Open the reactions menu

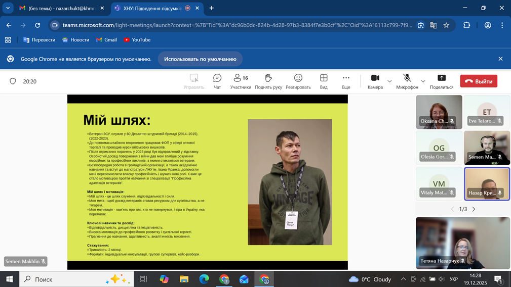298,81
